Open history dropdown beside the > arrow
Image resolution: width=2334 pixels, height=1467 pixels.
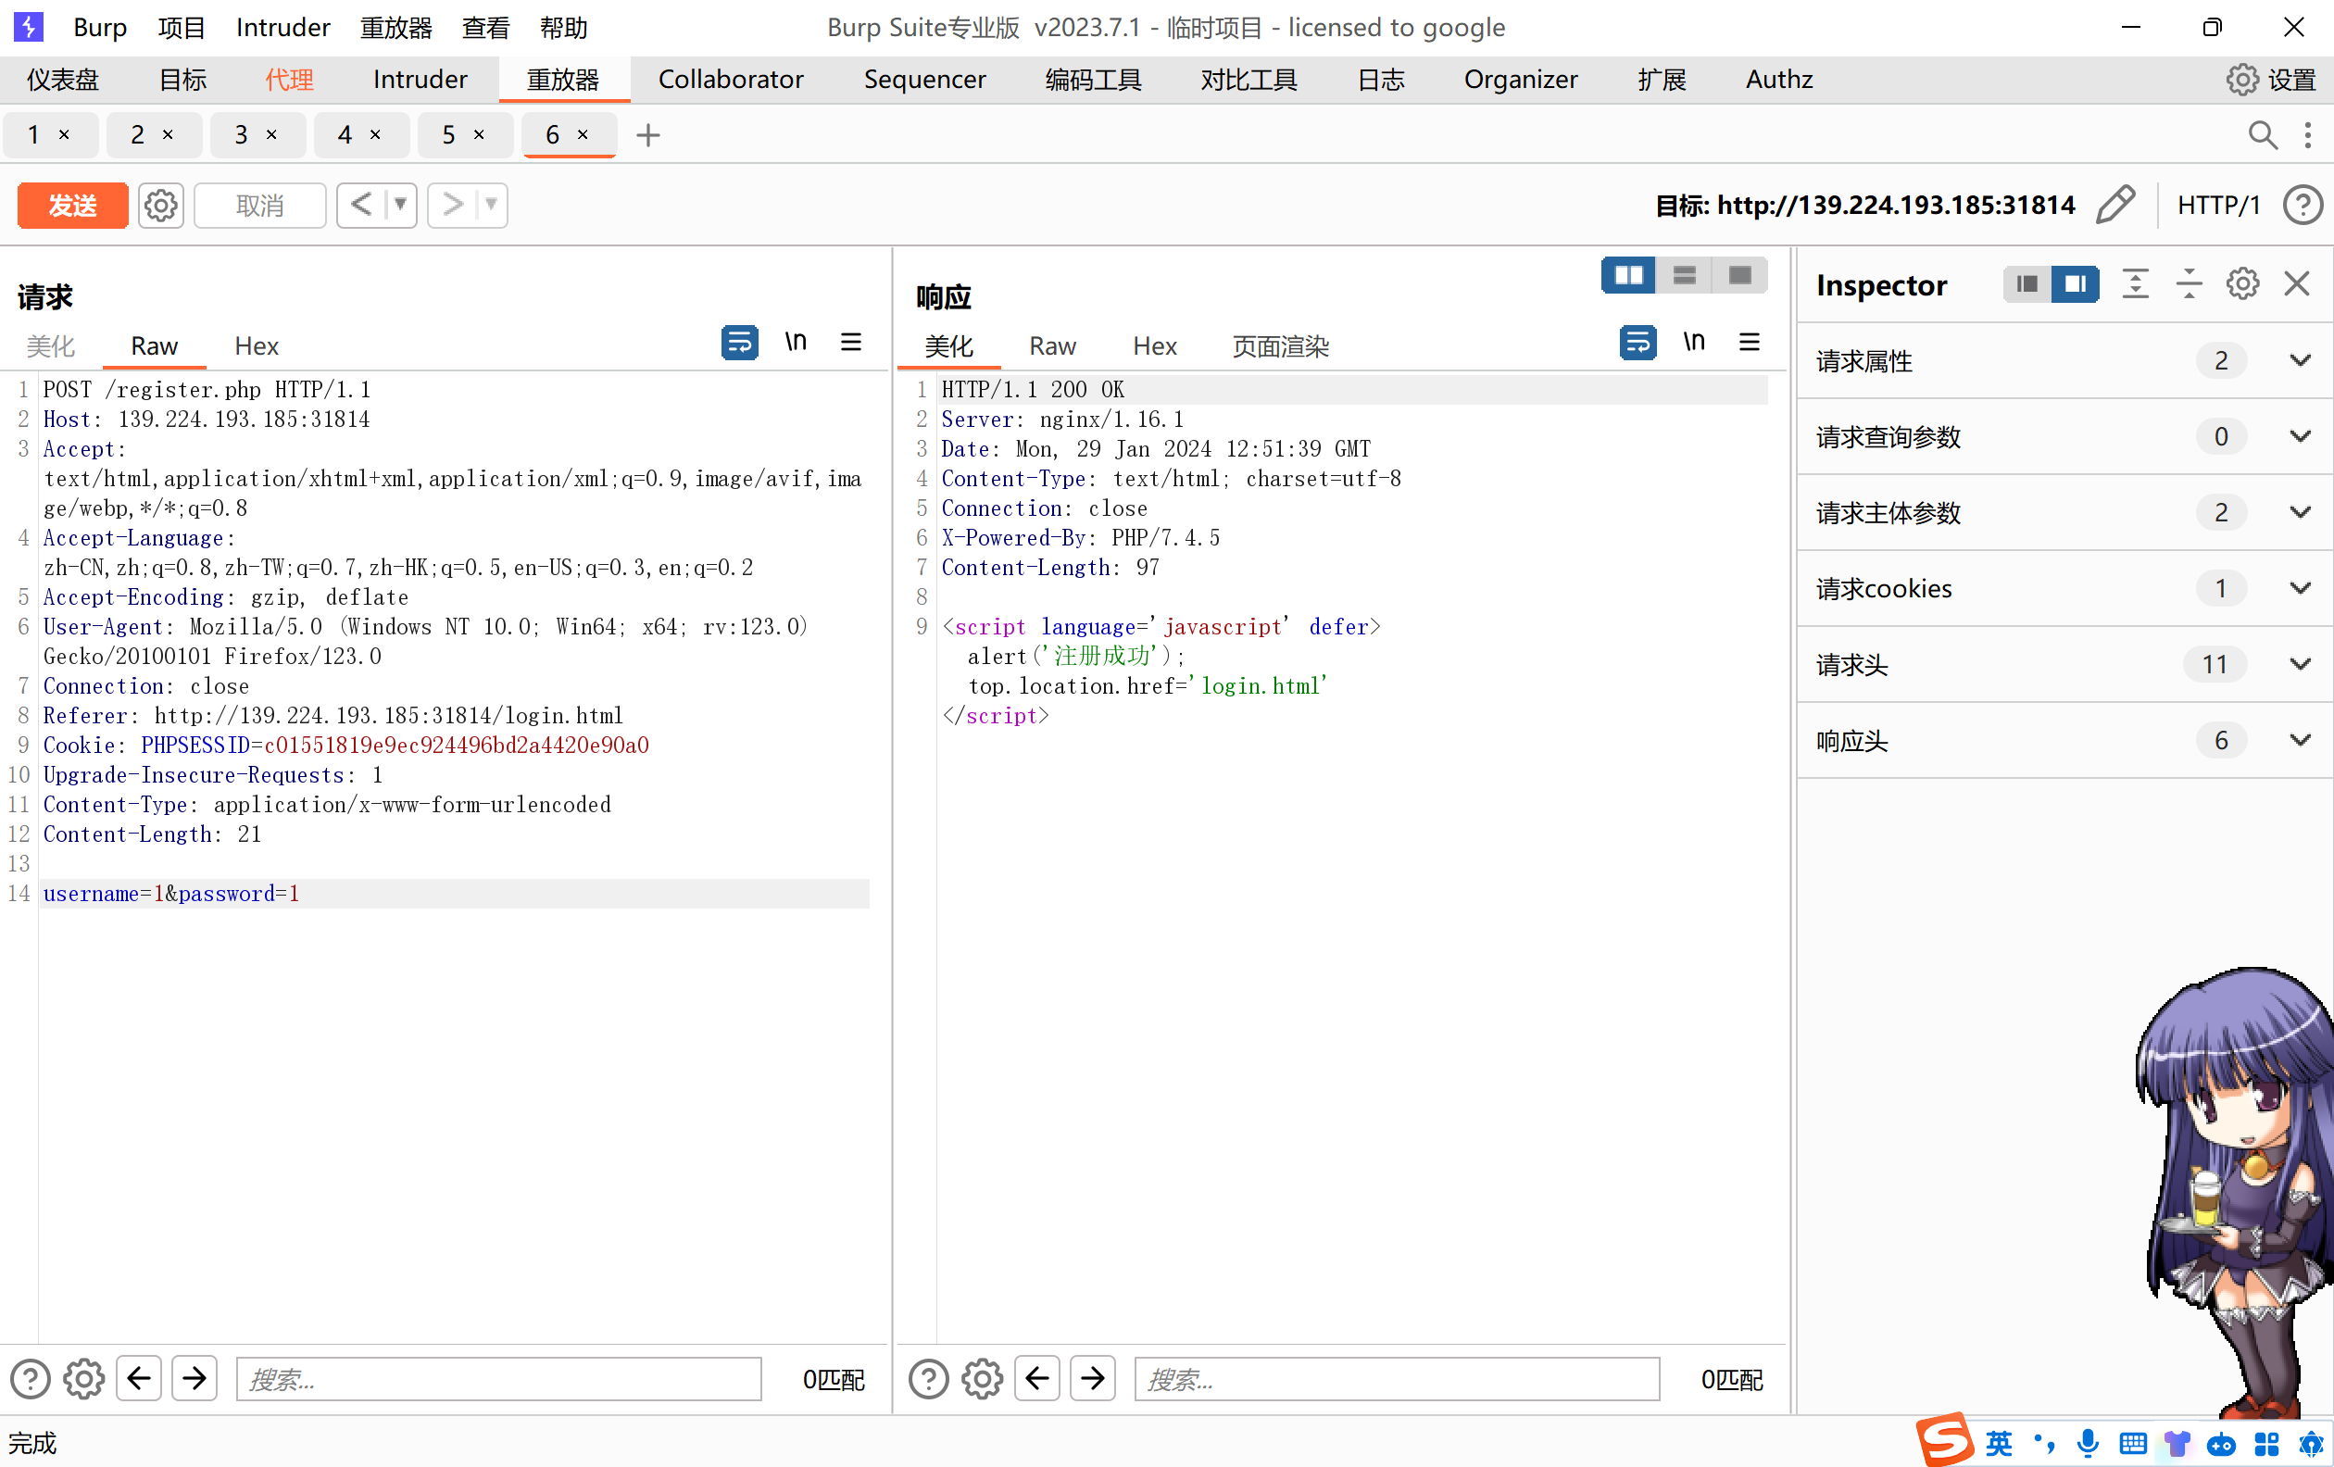point(492,206)
